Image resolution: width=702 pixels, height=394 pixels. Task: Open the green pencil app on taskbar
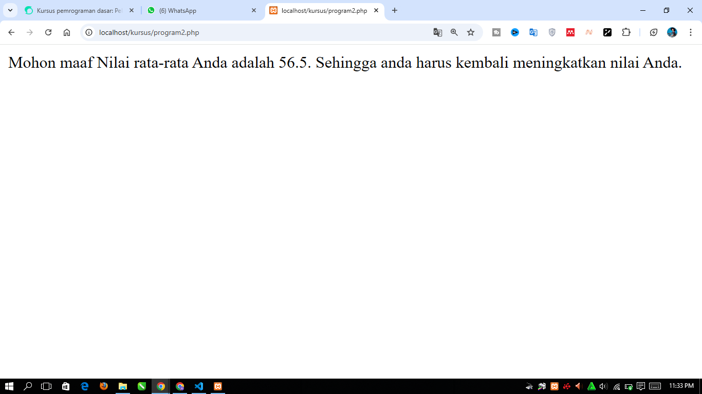pos(142,386)
